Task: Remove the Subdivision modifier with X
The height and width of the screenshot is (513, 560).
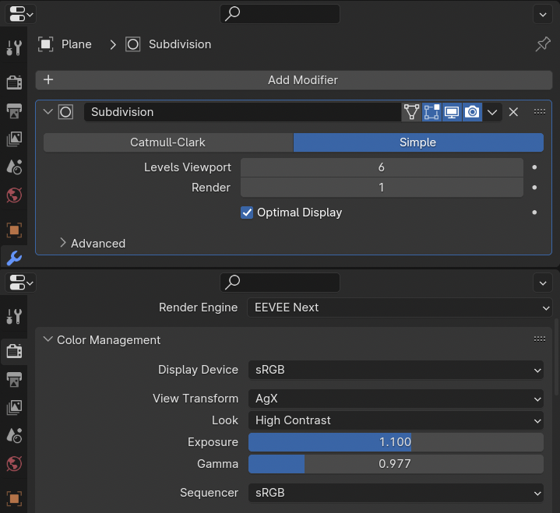Action: [513, 112]
